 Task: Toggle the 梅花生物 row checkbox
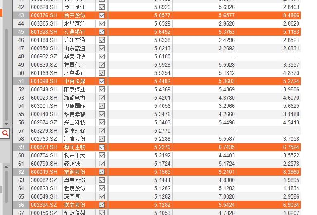(102, 147)
